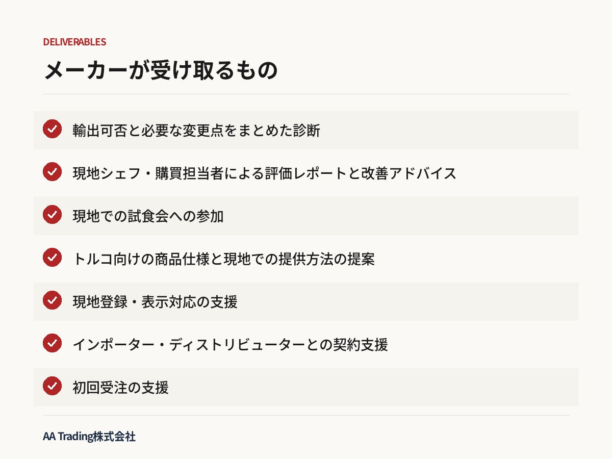Click the checkmark icon beside インポーター・ディストリビューター
612x459 pixels.
[x=52, y=343]
